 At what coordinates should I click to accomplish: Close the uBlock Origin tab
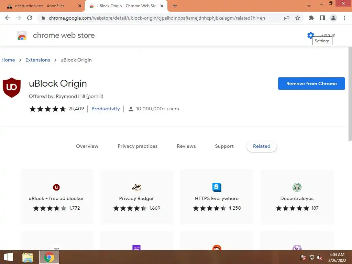click(x=162, y=6)
